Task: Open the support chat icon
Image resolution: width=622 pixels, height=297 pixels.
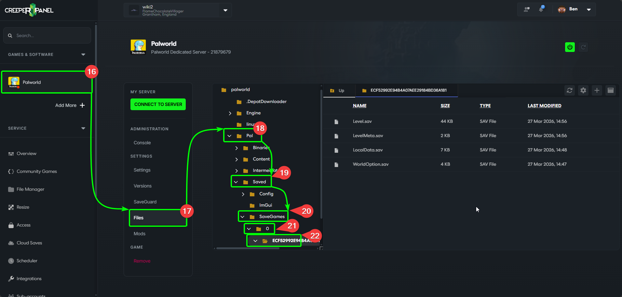Action: coord(526,9)
